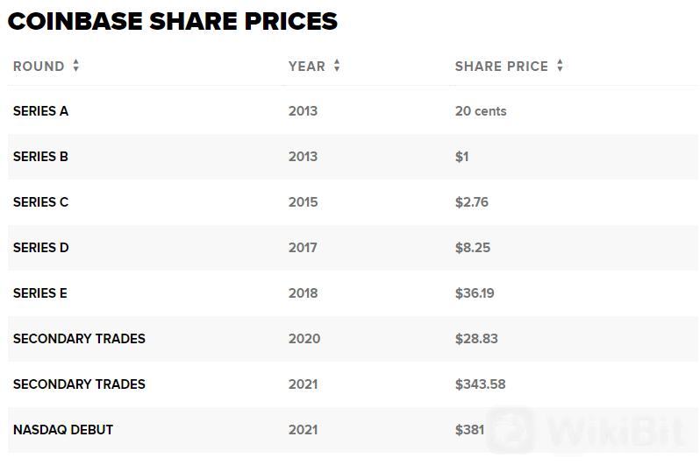The image size is (700, 472).
Task: Sort table by Share Price arrows
Action: point(560,66)
